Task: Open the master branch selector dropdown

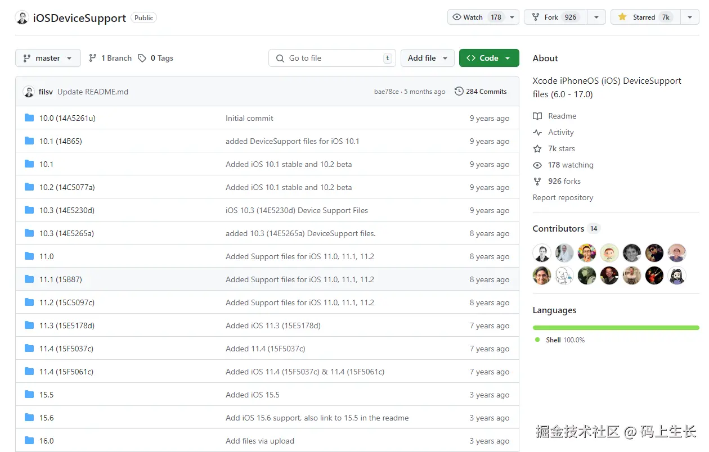Action: coord(48,58)
